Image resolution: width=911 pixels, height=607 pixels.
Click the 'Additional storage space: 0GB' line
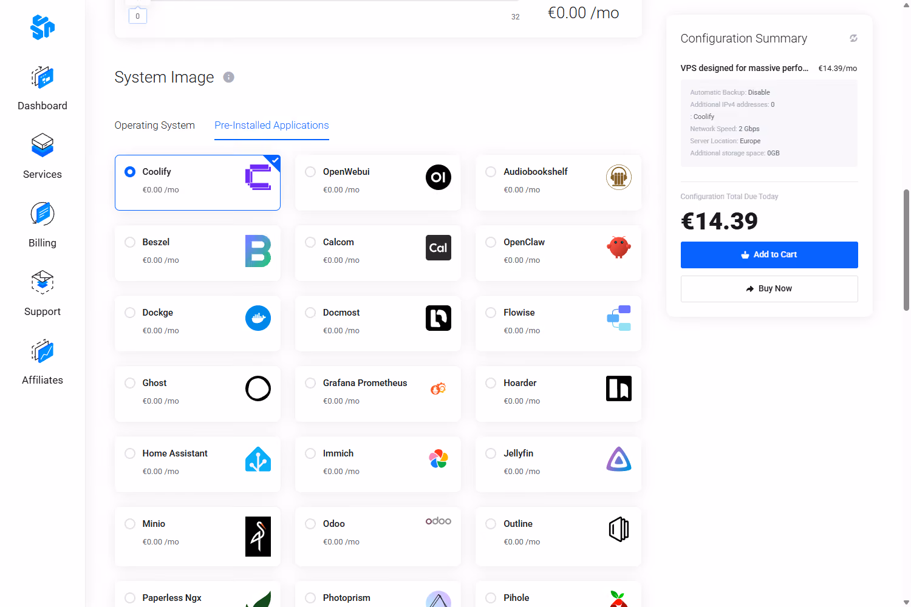[735, 153]
